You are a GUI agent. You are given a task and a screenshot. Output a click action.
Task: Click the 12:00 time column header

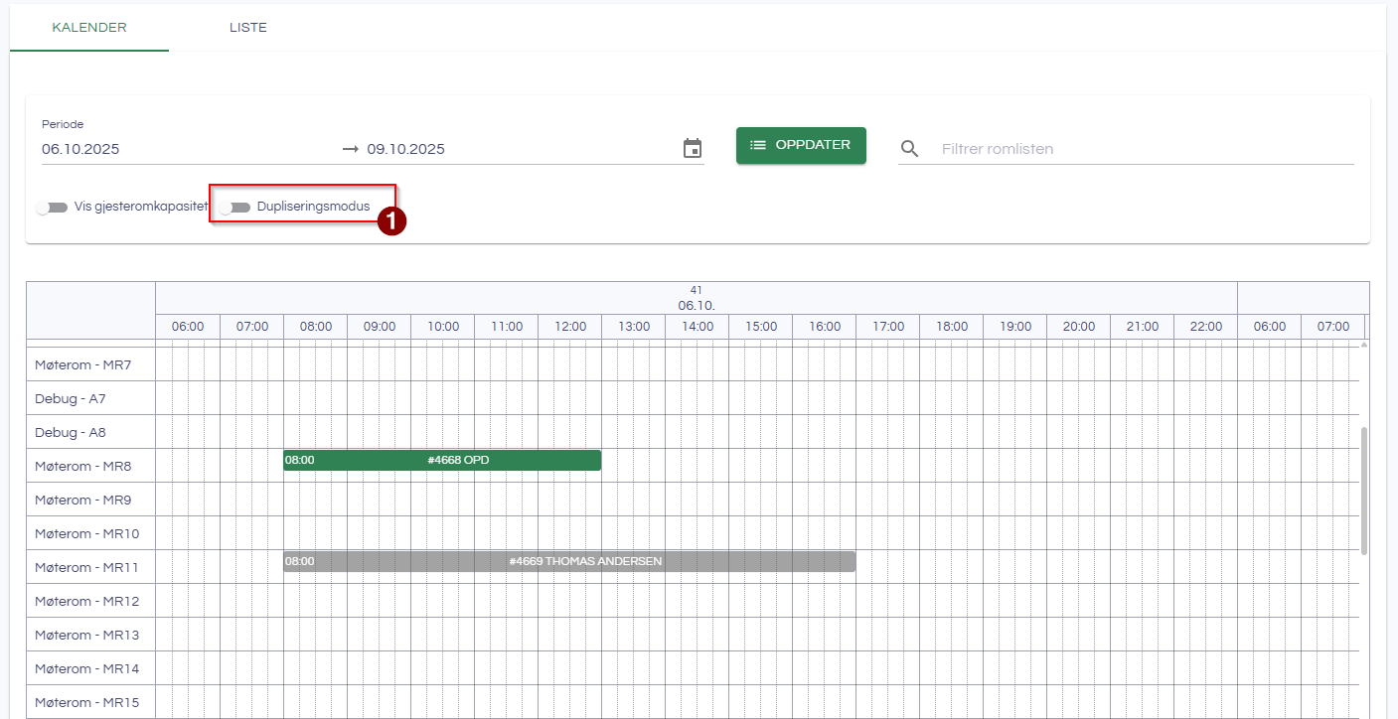click(570, 327)
